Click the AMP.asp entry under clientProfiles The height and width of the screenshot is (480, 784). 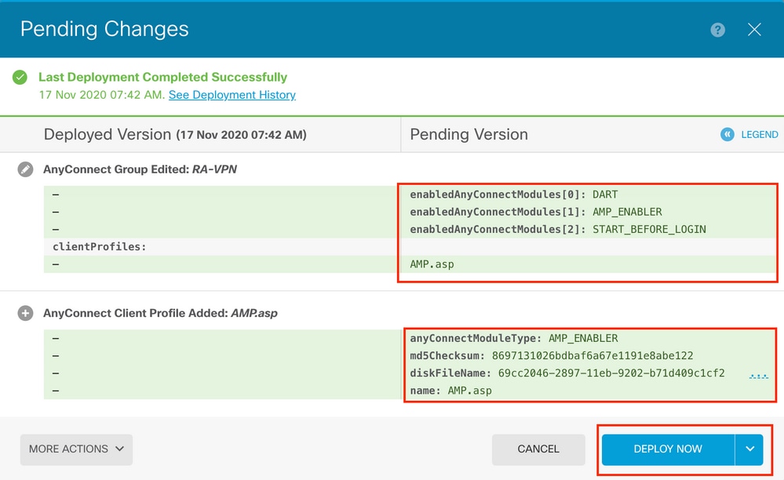coord(432,264)
